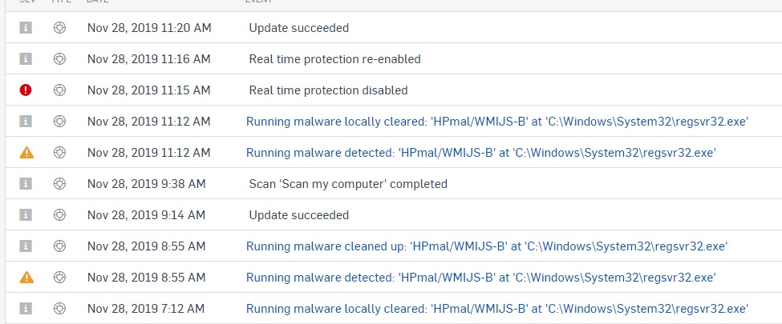
Task: Click red critical severity icon for protection disabled
Action: click(26, 90)
